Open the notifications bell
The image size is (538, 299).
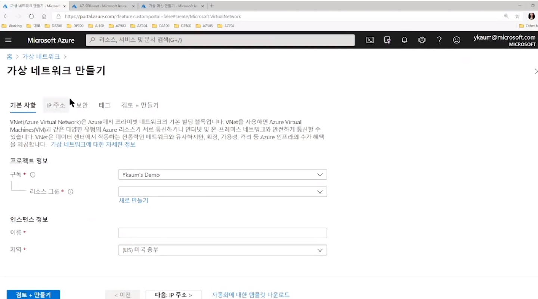tap(404, 40)
